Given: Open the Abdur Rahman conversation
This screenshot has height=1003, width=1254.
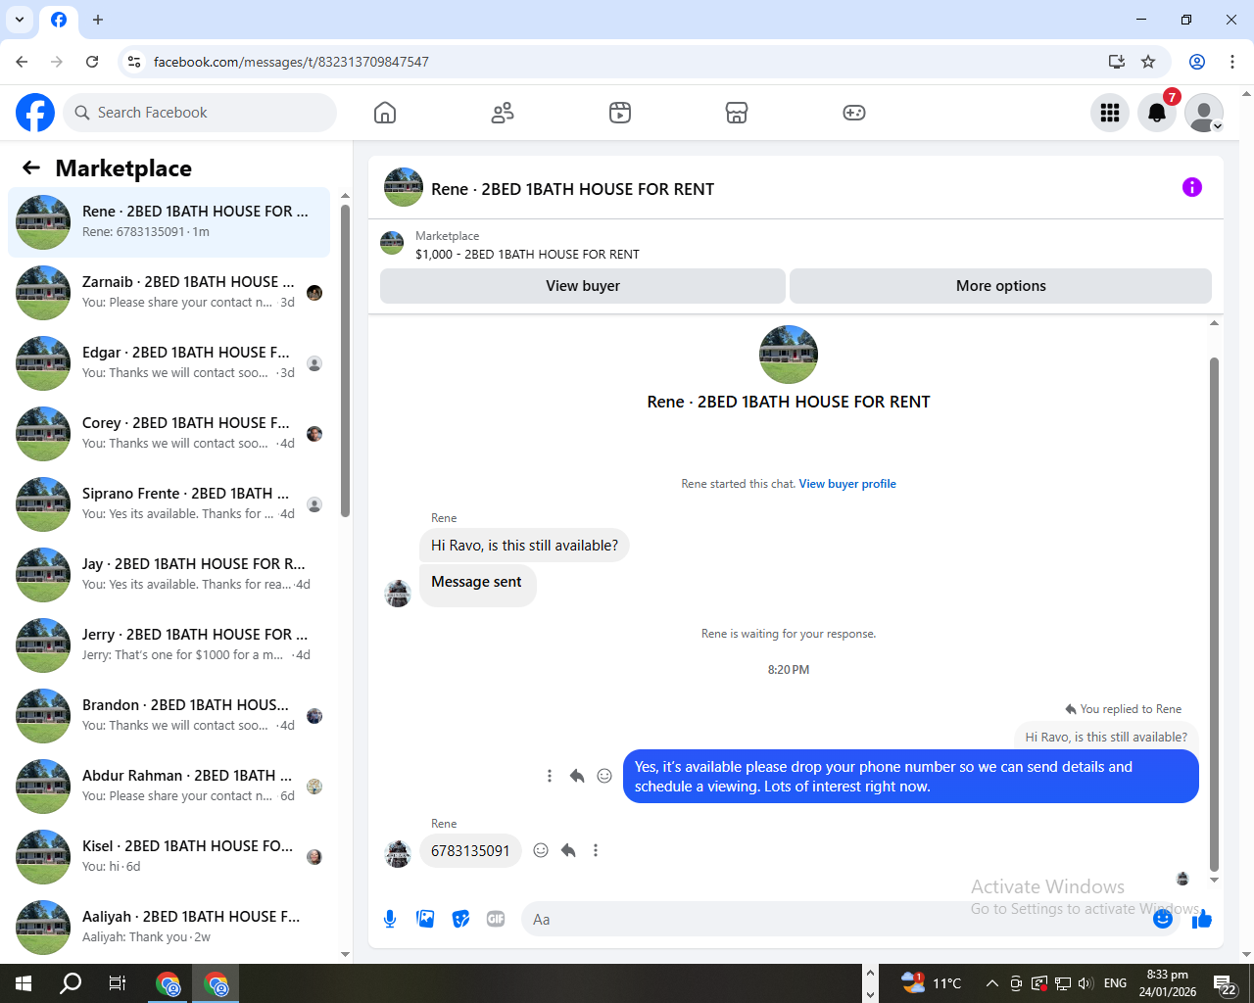Looking at the screenshot, I should pos(169,787).
